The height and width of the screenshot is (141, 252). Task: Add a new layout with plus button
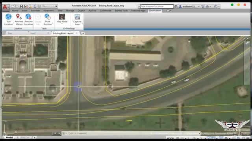click(x=34, y=137)
